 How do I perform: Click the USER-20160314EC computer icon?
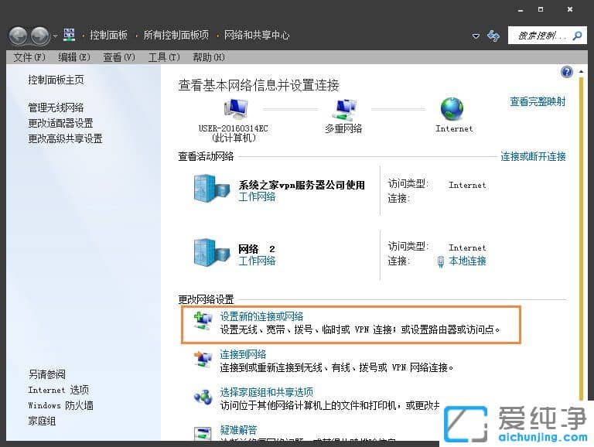[236, 109]
